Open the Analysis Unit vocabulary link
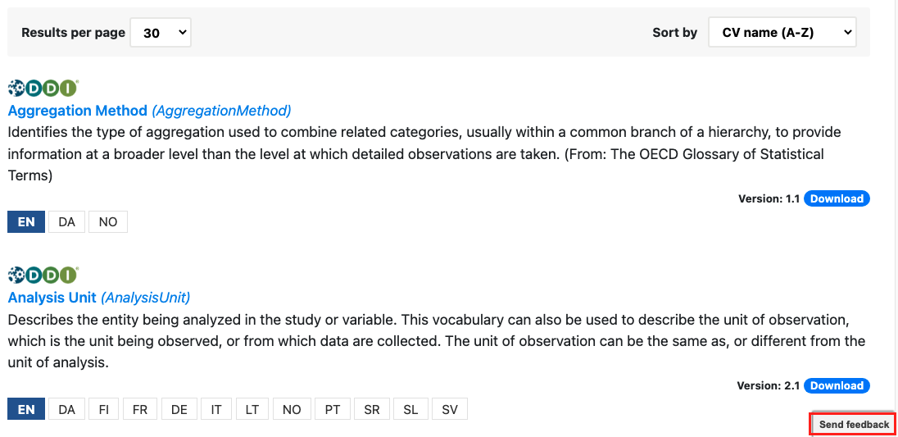 pyautogui.click(x=99, y=298)
